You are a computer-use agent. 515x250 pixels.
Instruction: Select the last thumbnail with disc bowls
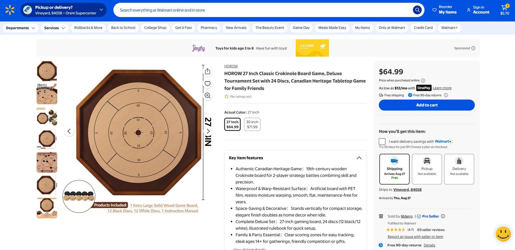point(47,208)
